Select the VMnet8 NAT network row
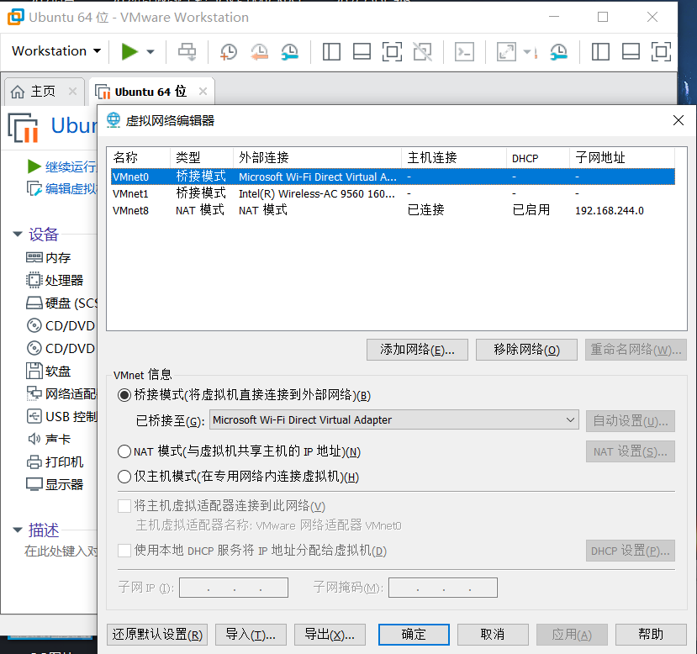697x654 pixels. [393, 210]
